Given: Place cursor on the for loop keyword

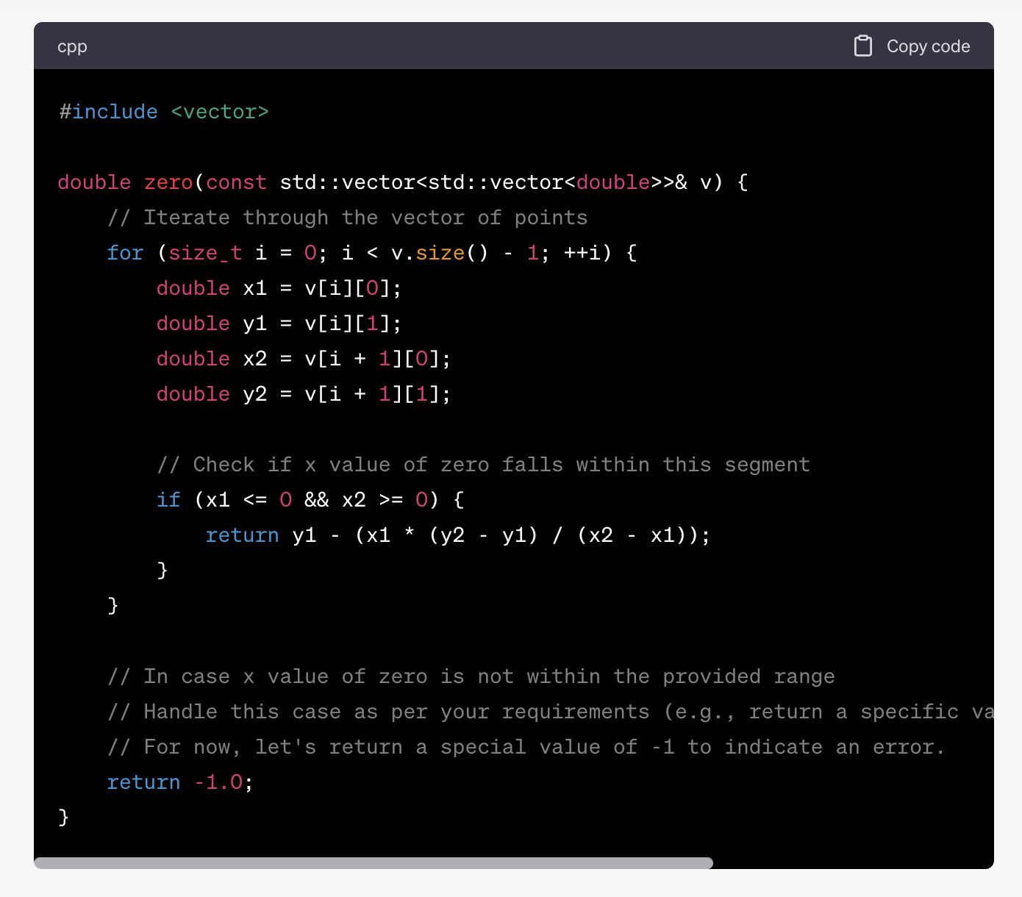Looking at the screenshot, I should [125, 253].
